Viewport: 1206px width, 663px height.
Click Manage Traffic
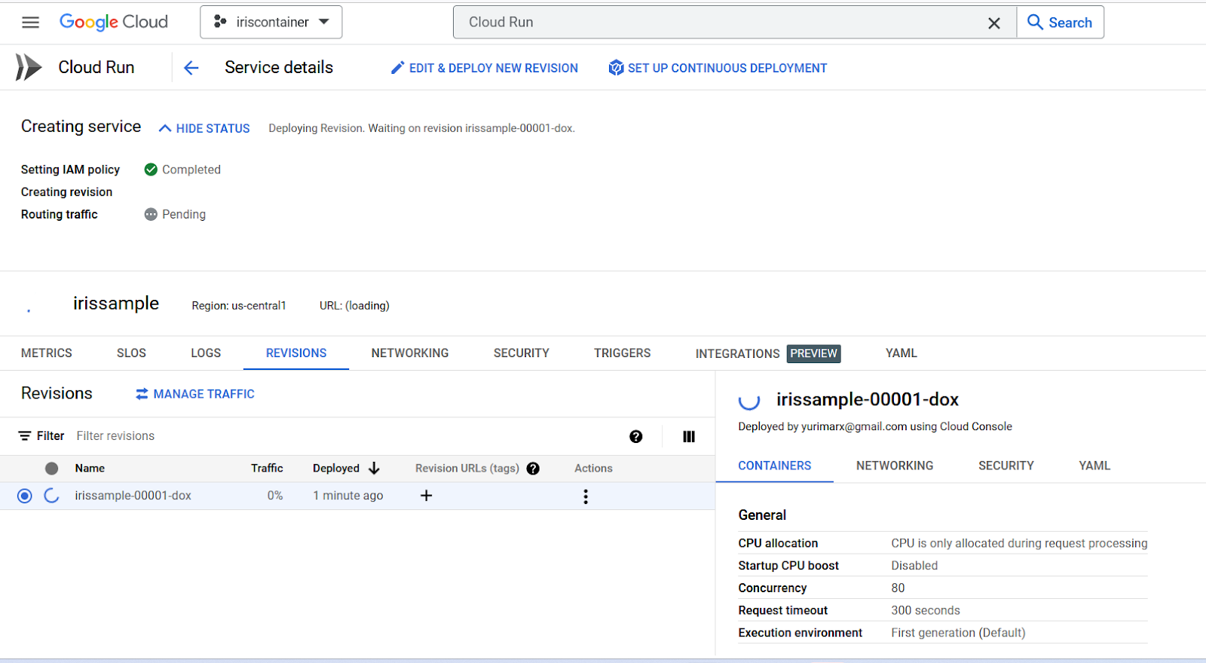pyautogui.click(x=195, y=394)
